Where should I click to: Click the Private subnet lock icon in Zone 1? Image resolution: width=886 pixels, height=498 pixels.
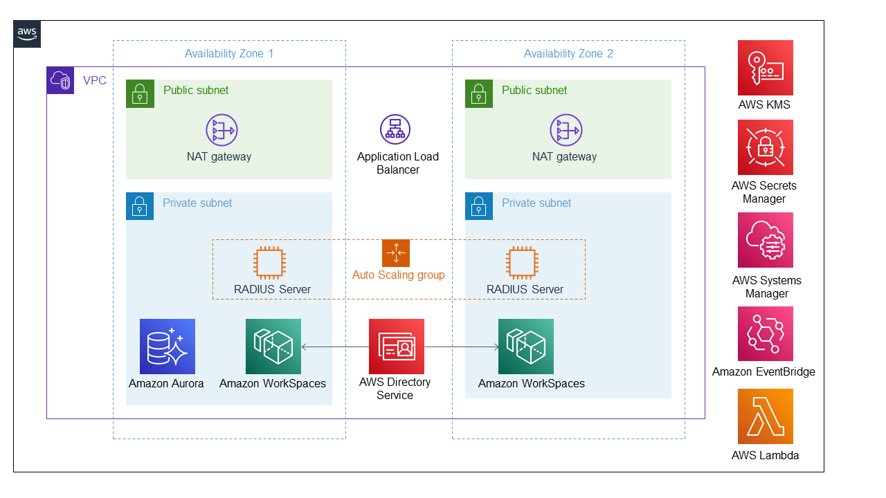[140, 206]
